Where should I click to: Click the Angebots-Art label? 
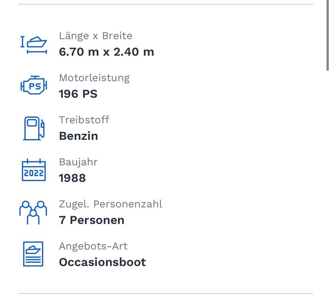point(93,246)
